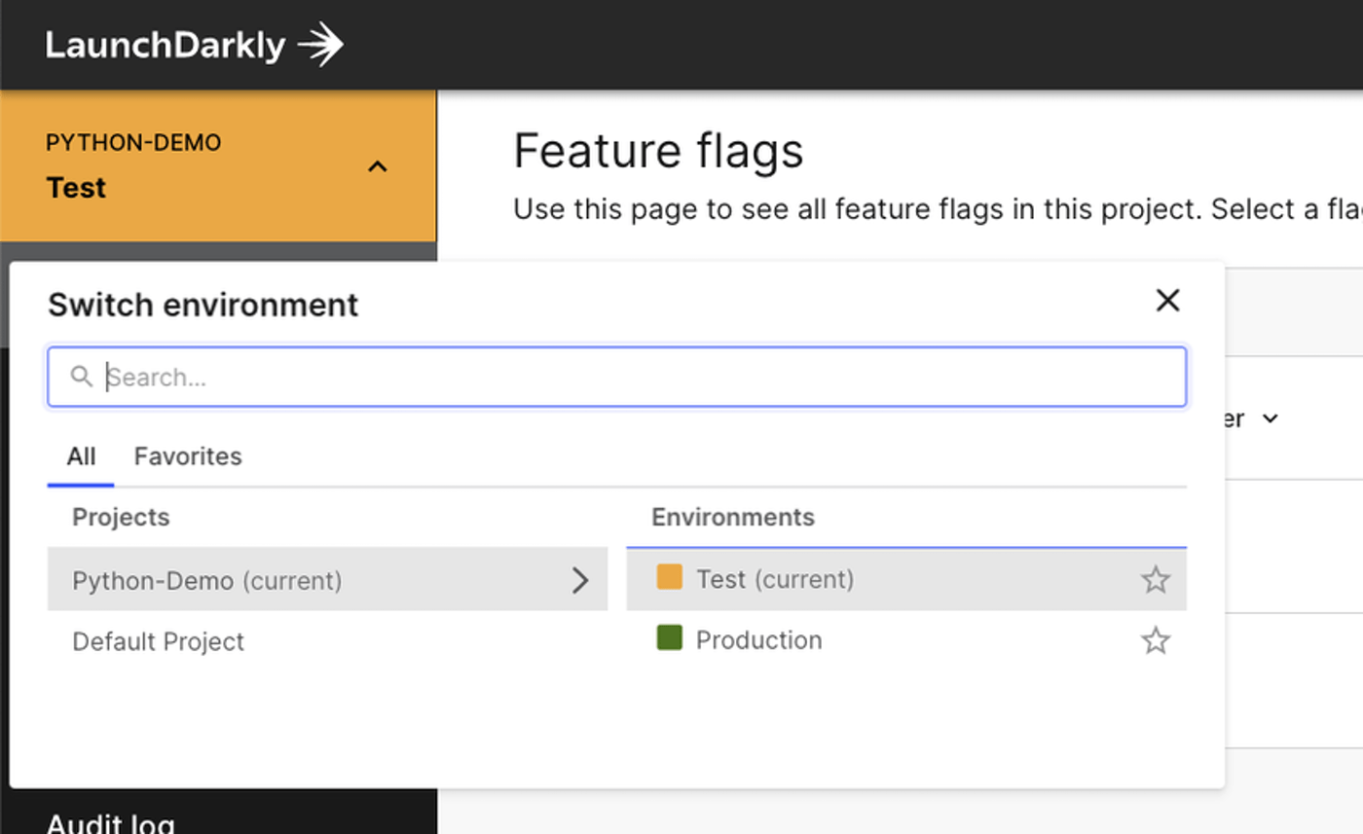Star the Production environment as favorite
This screenshot has width=1363, height=834.
pyautogui.click(x=1156, y=640)
